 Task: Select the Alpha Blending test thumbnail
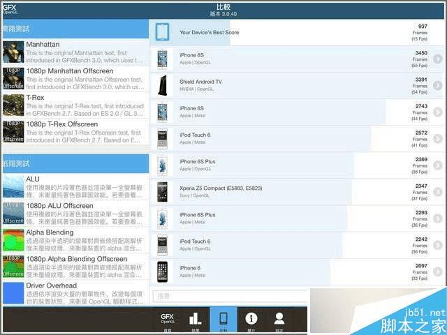pos(13,240)
